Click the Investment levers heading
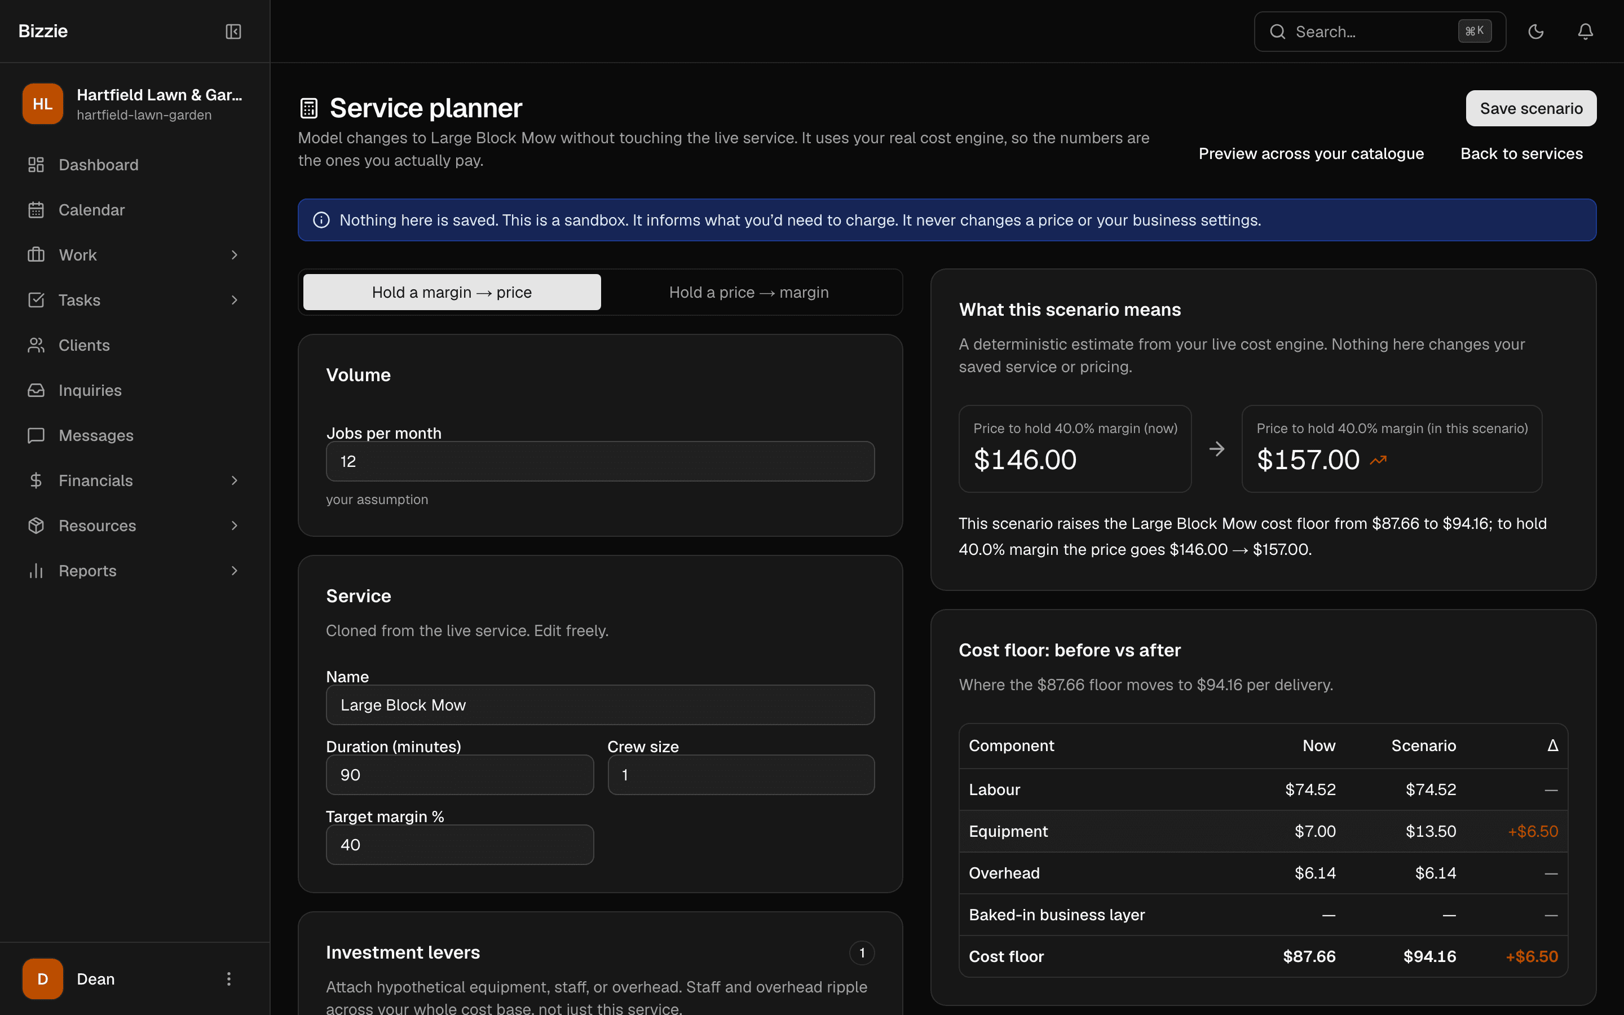Screen dimensions: 1624x1015 click(x=403, y=952)
